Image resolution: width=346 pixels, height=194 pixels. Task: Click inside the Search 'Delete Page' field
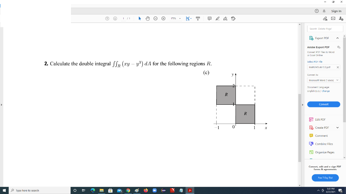[325, 29]
